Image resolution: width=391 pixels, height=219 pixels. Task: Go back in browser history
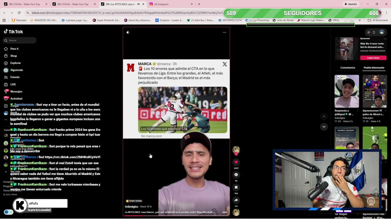[x=4, y=13]
